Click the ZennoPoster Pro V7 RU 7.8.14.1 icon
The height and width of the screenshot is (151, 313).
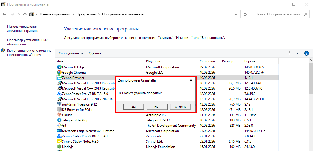[59, 136]
